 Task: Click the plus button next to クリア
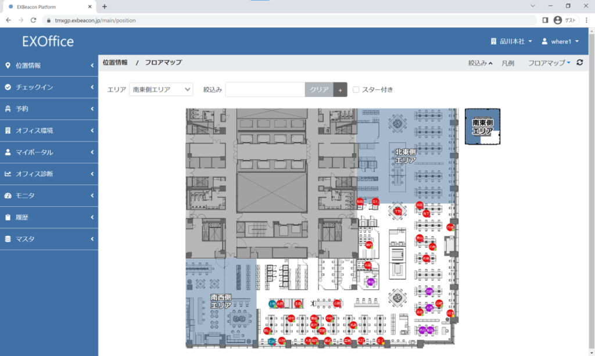340,89
